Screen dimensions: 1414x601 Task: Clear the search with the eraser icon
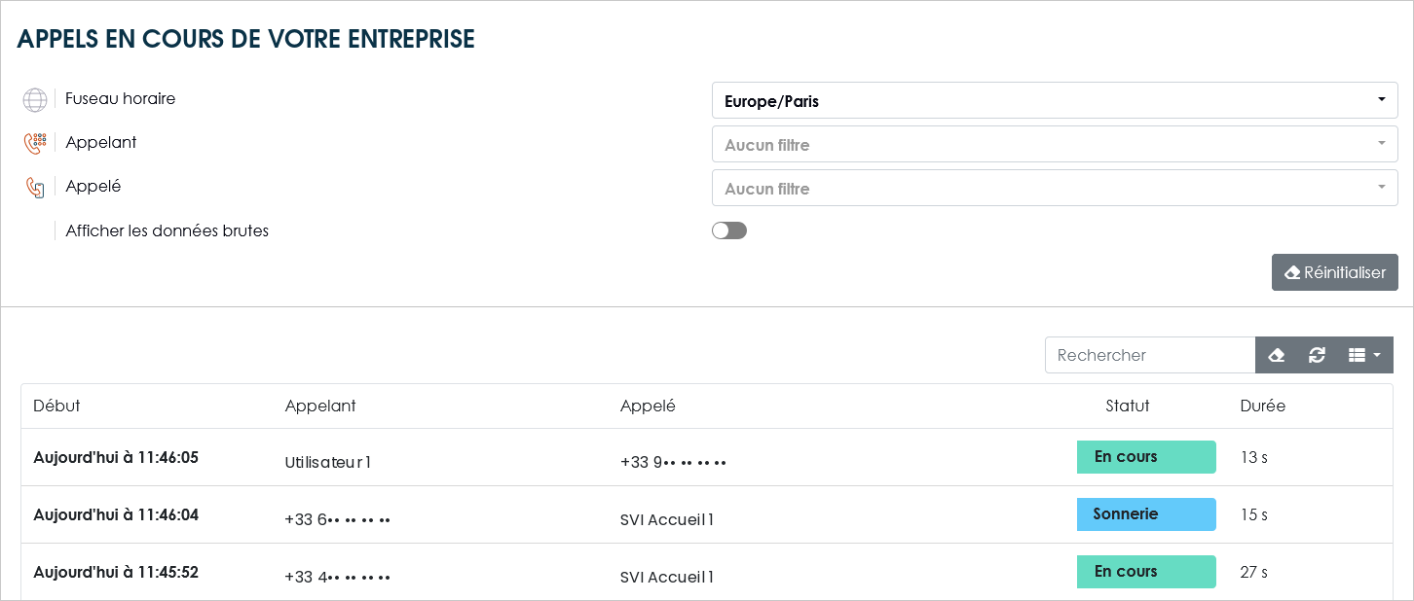[x=1277, y=355]
